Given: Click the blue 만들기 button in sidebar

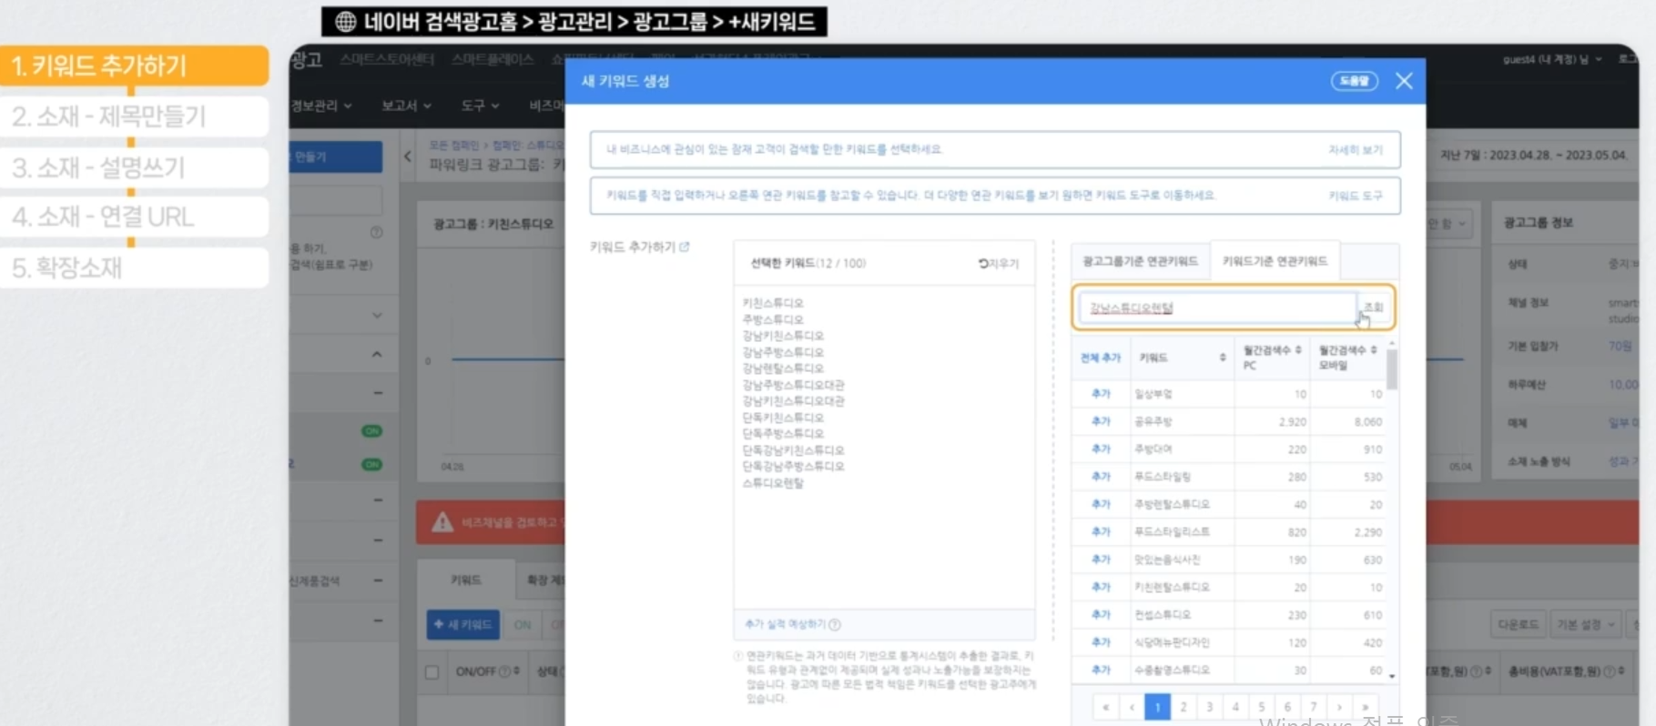Looking at the screenshot, I should 335,156.
